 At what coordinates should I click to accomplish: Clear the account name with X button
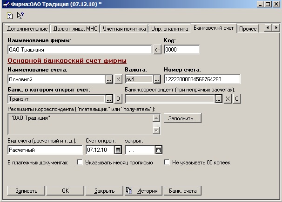(118, 79)
